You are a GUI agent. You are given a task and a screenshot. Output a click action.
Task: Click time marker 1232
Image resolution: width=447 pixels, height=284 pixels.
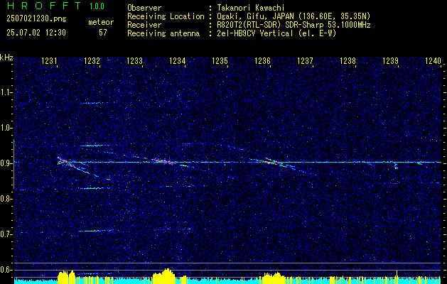point(92,61)
